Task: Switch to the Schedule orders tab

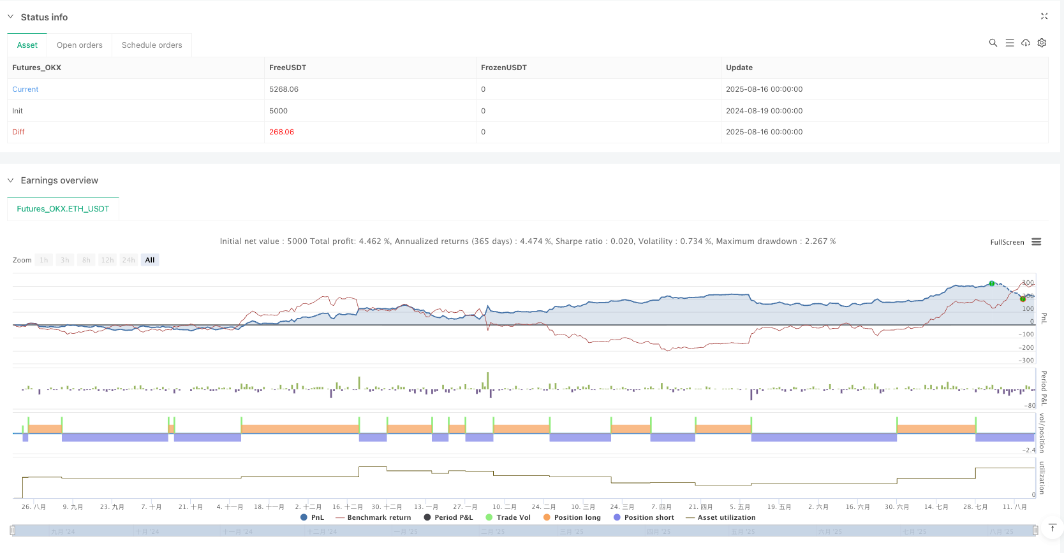Action: coord(152,45)
